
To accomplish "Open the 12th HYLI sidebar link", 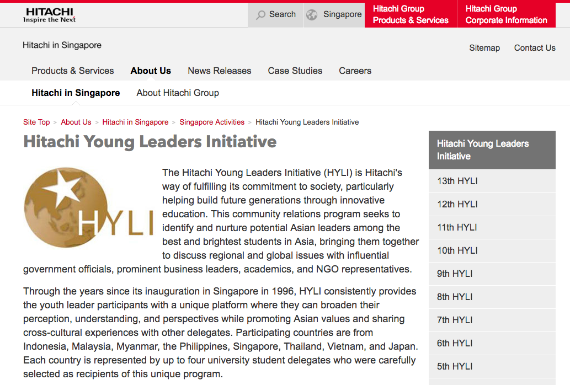I will pos(492,205).
